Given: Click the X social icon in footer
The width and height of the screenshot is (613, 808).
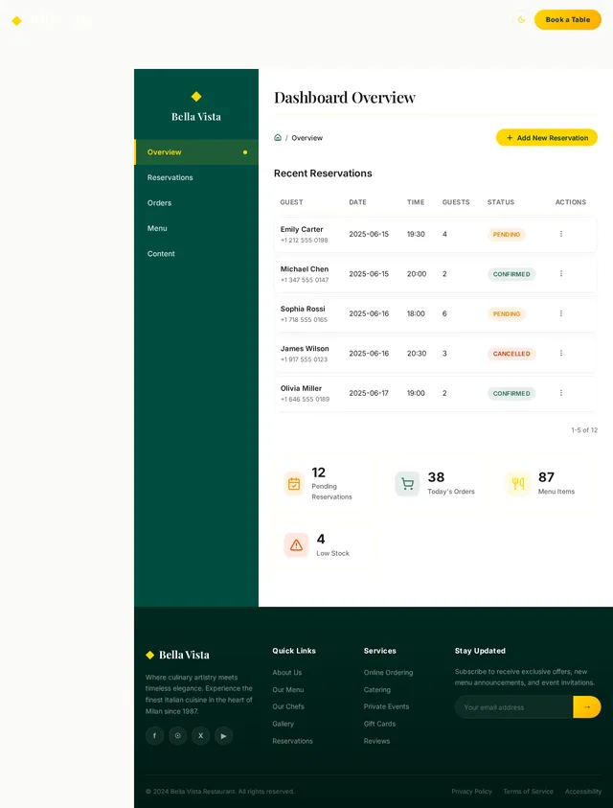Looking at the screenshot, I should (201, 735).
